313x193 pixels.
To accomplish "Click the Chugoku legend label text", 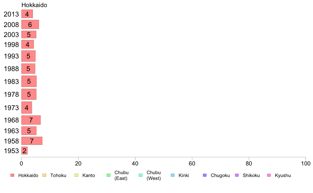I will tap(220, 175).
